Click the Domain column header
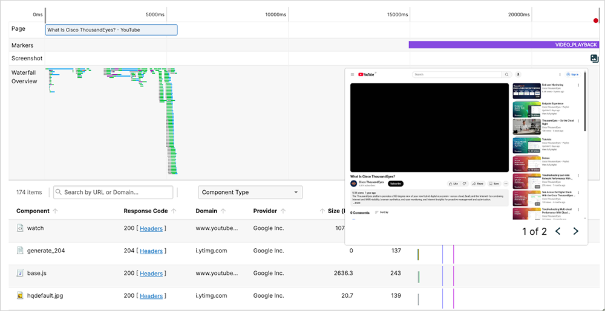Image resolution: width=605 pixels, height=311 pixels. [206, 211]
